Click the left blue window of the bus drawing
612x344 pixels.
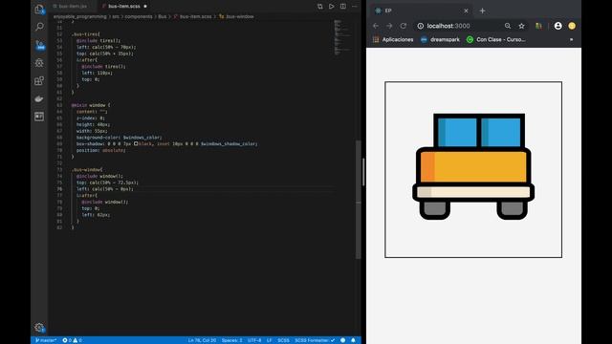[x=457, y=132]
